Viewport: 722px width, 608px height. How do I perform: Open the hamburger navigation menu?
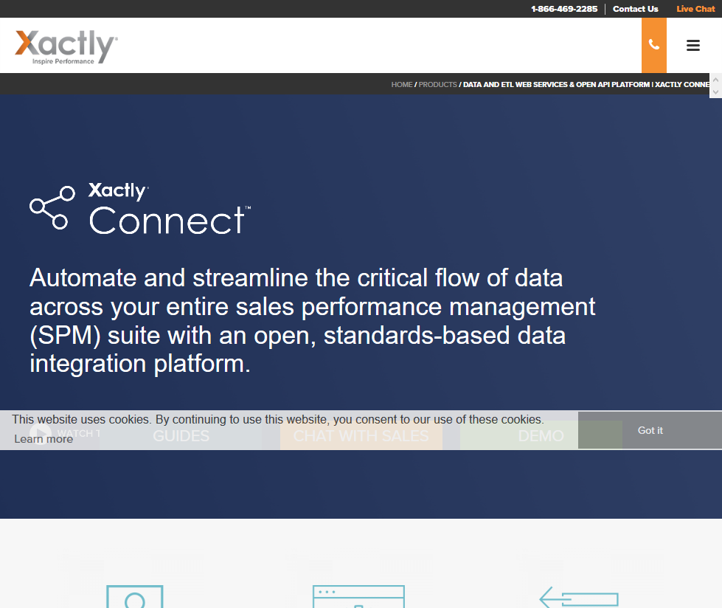[693, 45]
